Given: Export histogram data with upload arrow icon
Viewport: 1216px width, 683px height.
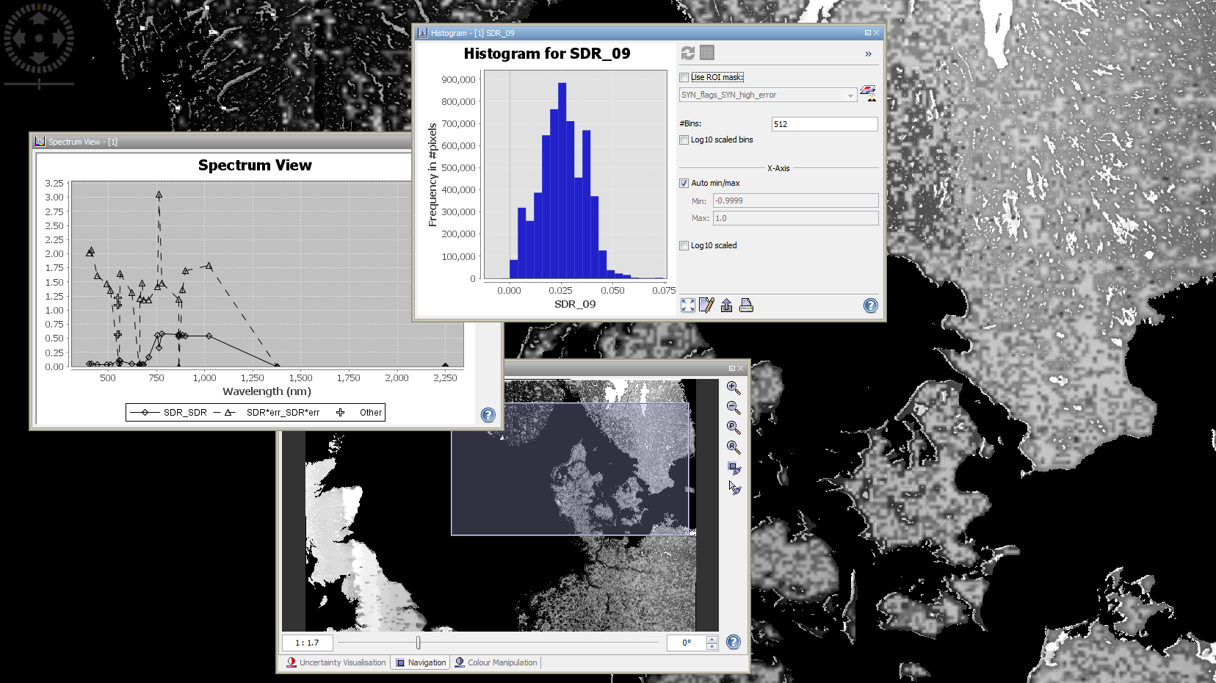Looking at the screenshot, I should coord(726,306).
